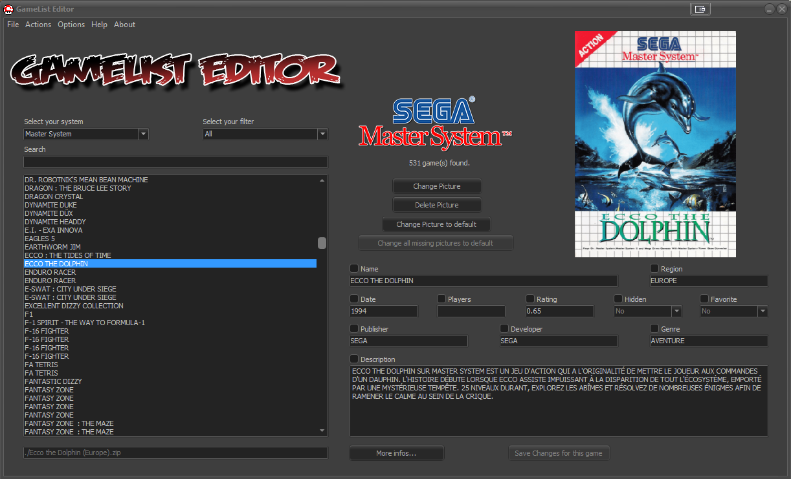Select EARTHWORM JIM in the game list

[170, 247]
